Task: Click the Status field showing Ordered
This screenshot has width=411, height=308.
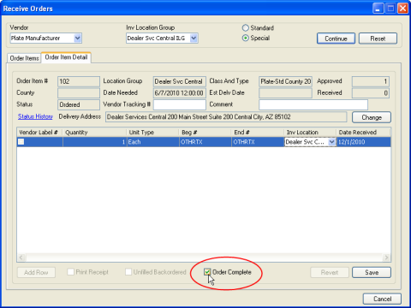Action: click(79, 104)
